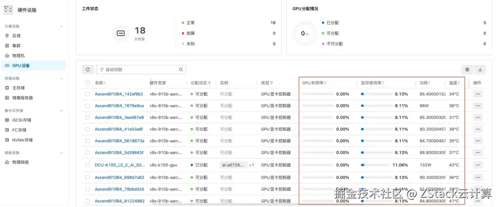The image size is (499, 207).
Task: Toggle select-all checkbox in table header
Action: pyautogui.click(x=87, y=83)
